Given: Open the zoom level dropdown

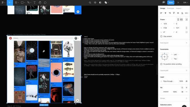Looking at the screenshot, I should point(186,3).
